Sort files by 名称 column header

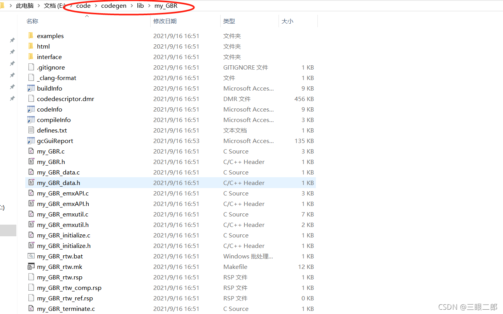click(32, 21)
